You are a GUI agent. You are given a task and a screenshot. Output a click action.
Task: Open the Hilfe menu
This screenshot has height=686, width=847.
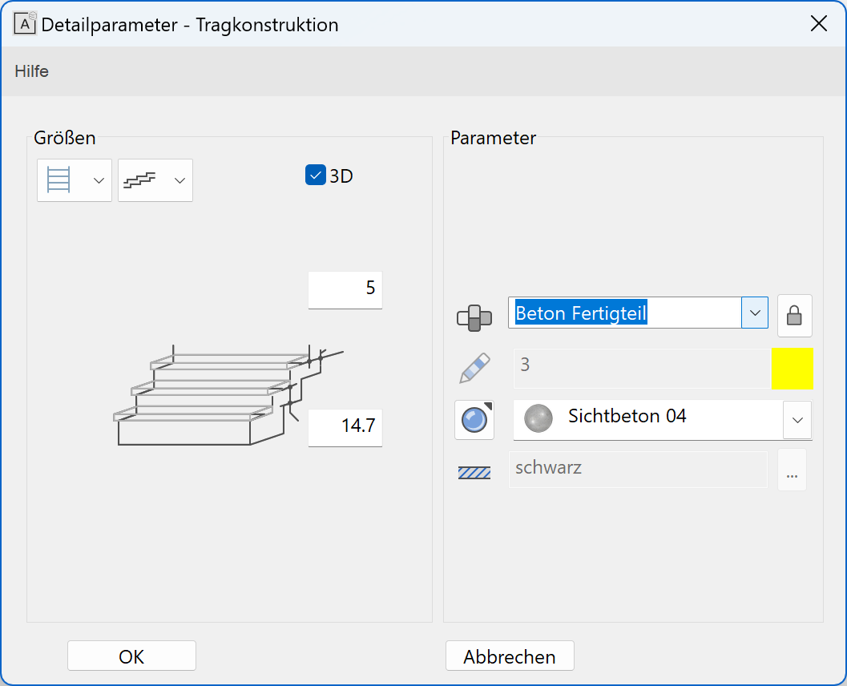pos(32,71)
